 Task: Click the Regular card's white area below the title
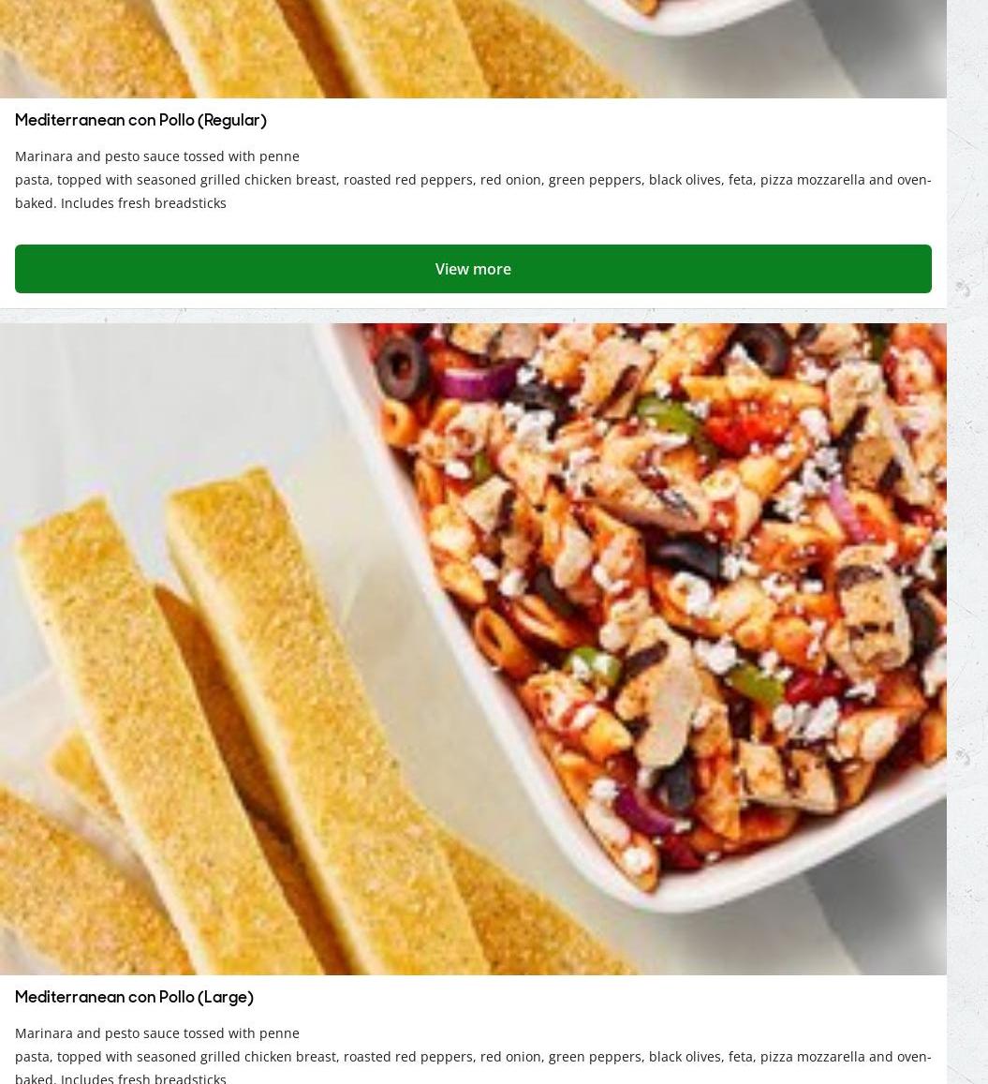pyautogui.click(x=473, y=227)
